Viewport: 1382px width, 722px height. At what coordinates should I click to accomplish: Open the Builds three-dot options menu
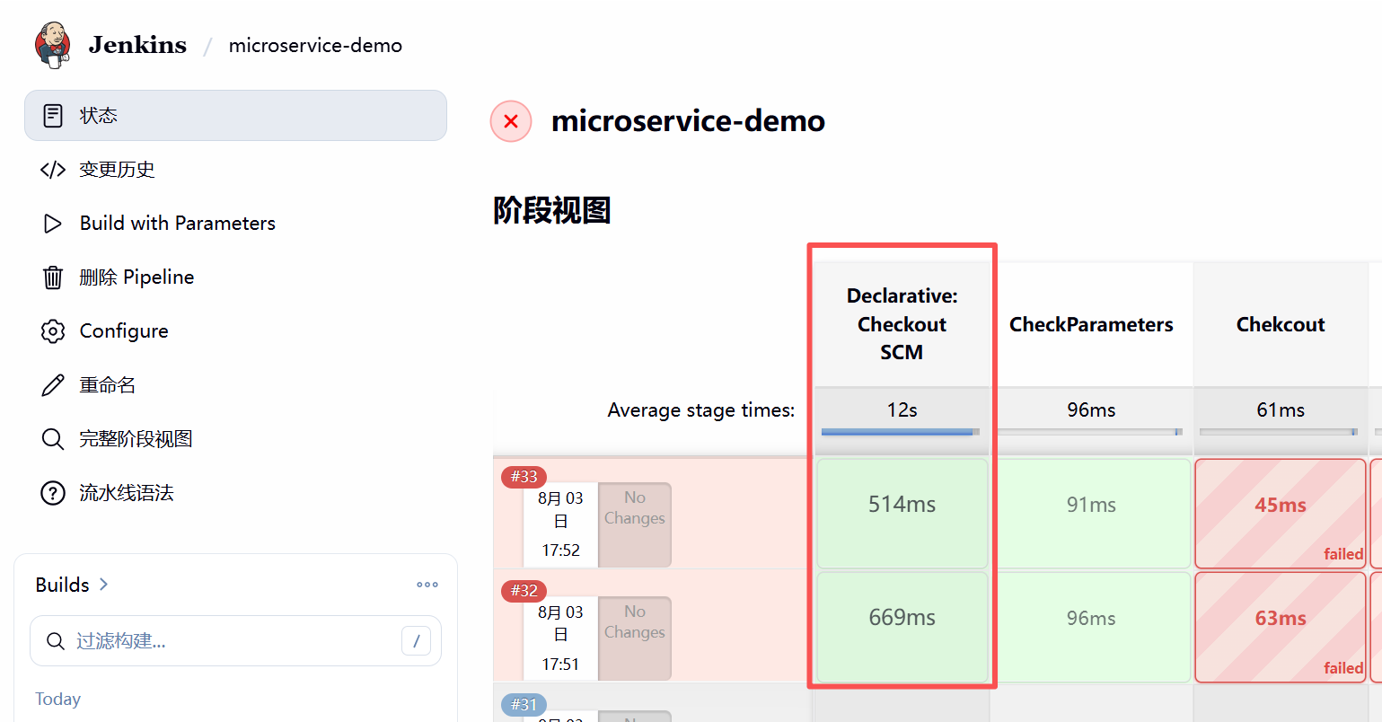point(427,585)
